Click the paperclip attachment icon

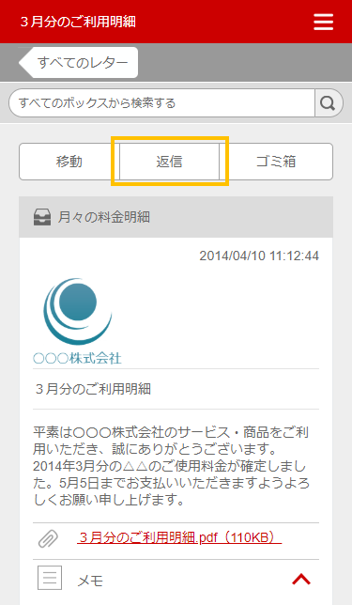(48, 539)
